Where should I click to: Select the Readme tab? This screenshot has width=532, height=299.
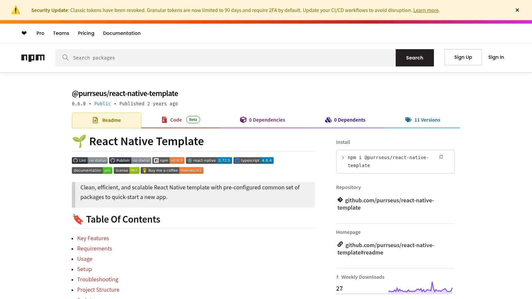click(106, 120)
